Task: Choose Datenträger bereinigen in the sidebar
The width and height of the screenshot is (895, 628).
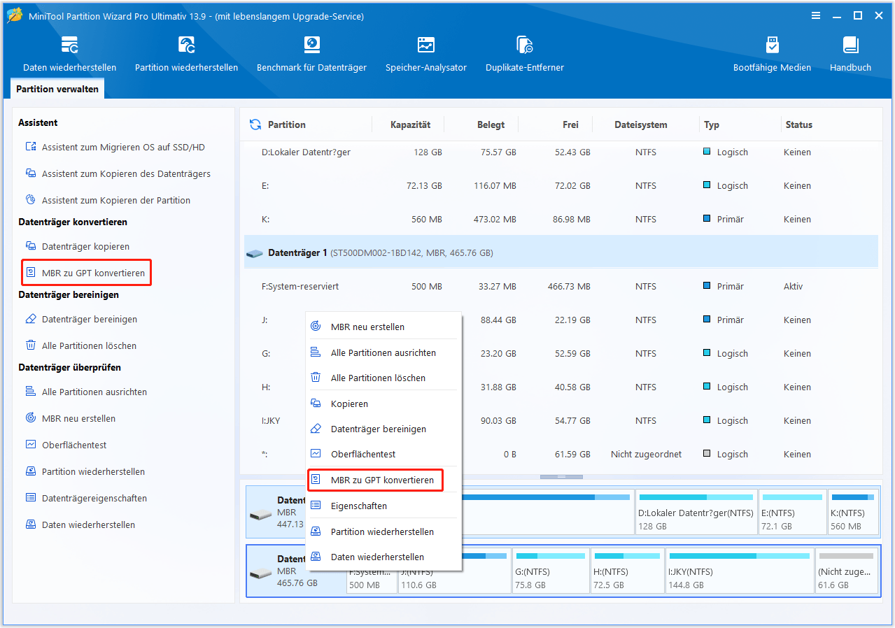Action: point(81,320)
